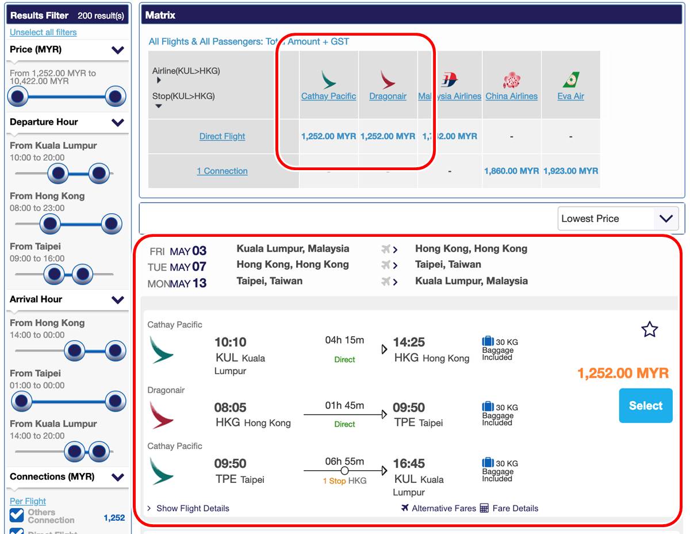Open Alternative Fares for this itinerary
690x534 pixels.
coord(444,508)
